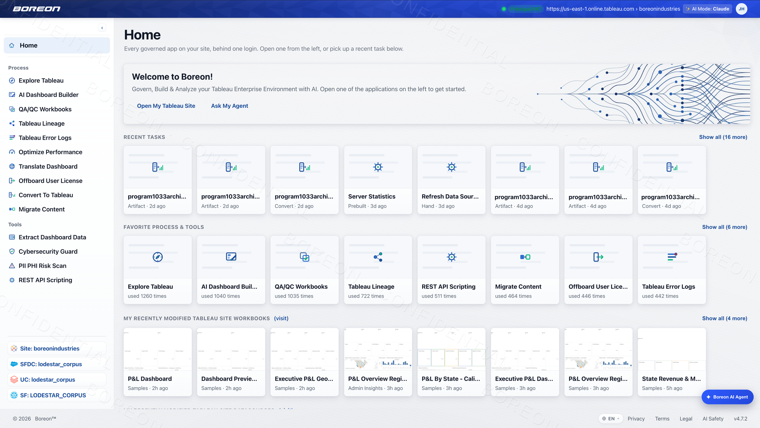
Task: Click the green connection status indicator
Action: (x=504, y=9)
